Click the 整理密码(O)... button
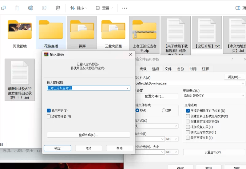This screenshot has width=246, height=169. tap(88, 135)
